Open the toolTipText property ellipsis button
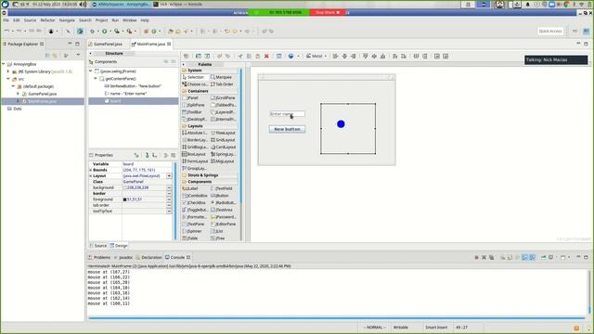 (x=169, y=212)
